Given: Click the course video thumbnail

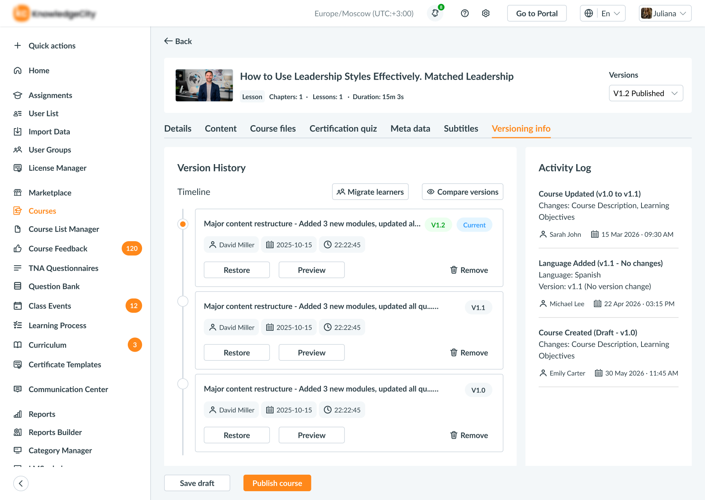Looking at the screenshot, I should (204, 85).
